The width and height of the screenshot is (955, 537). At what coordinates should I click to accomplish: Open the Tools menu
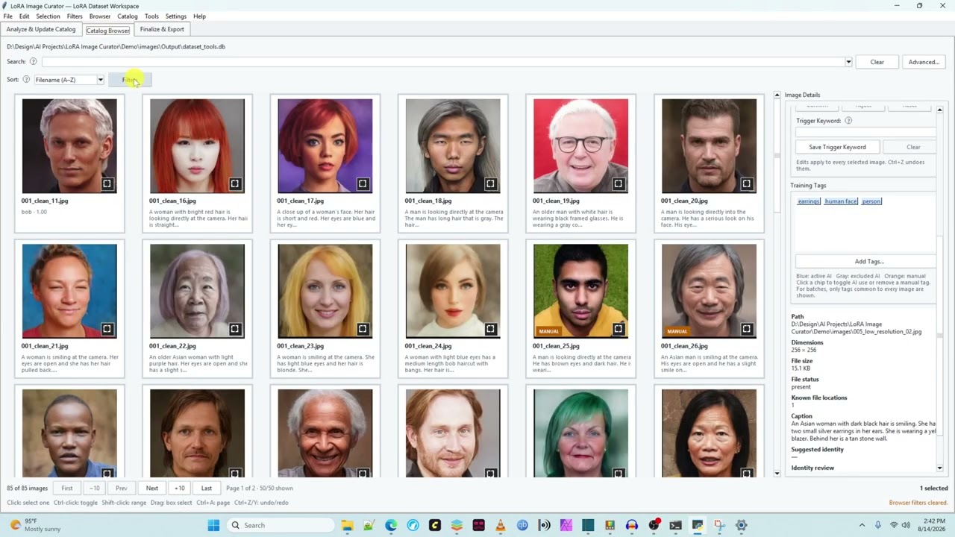(x=151, y=16)
